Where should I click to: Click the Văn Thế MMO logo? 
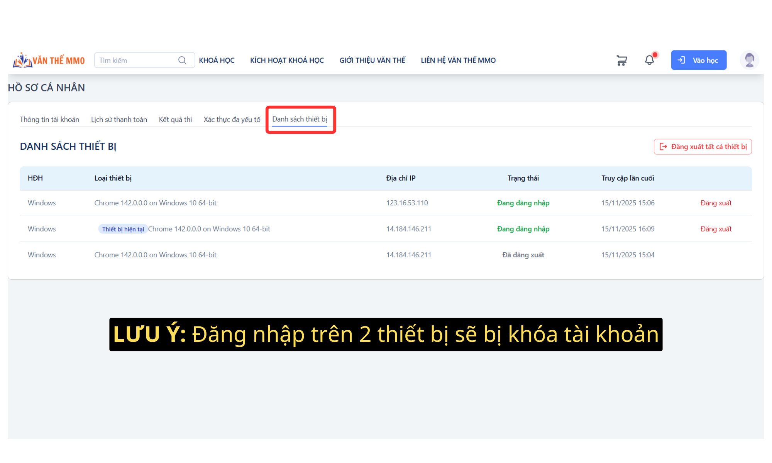coord(49,60)
